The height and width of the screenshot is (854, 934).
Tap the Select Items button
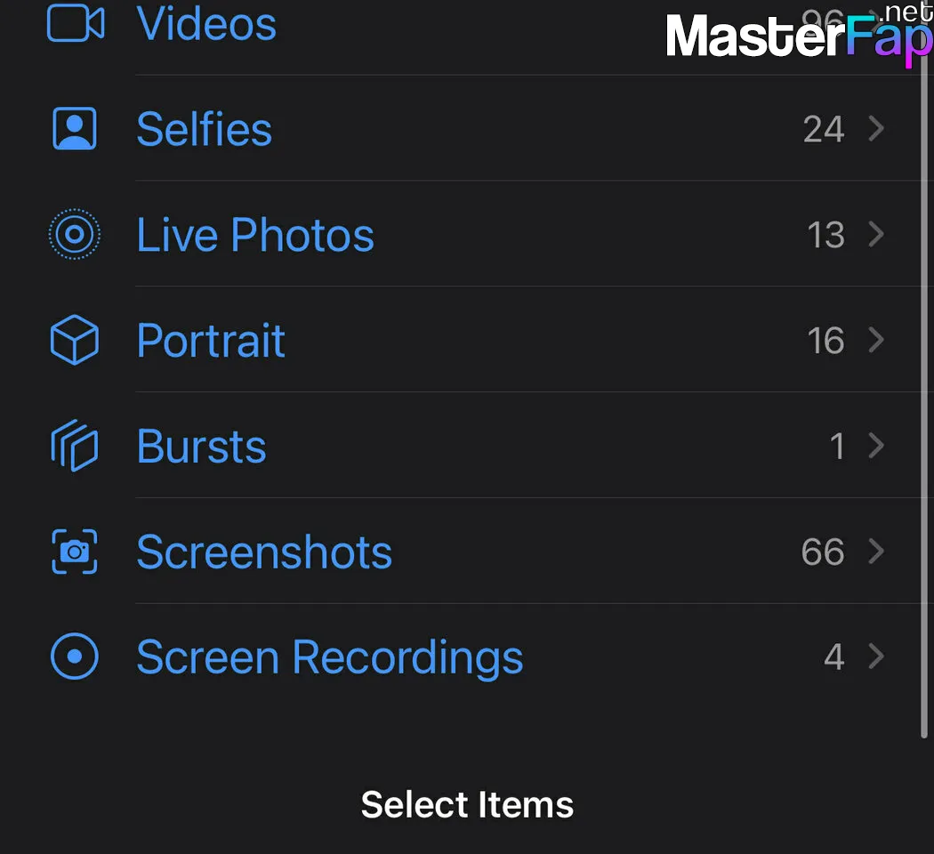(x=467, y=804)
